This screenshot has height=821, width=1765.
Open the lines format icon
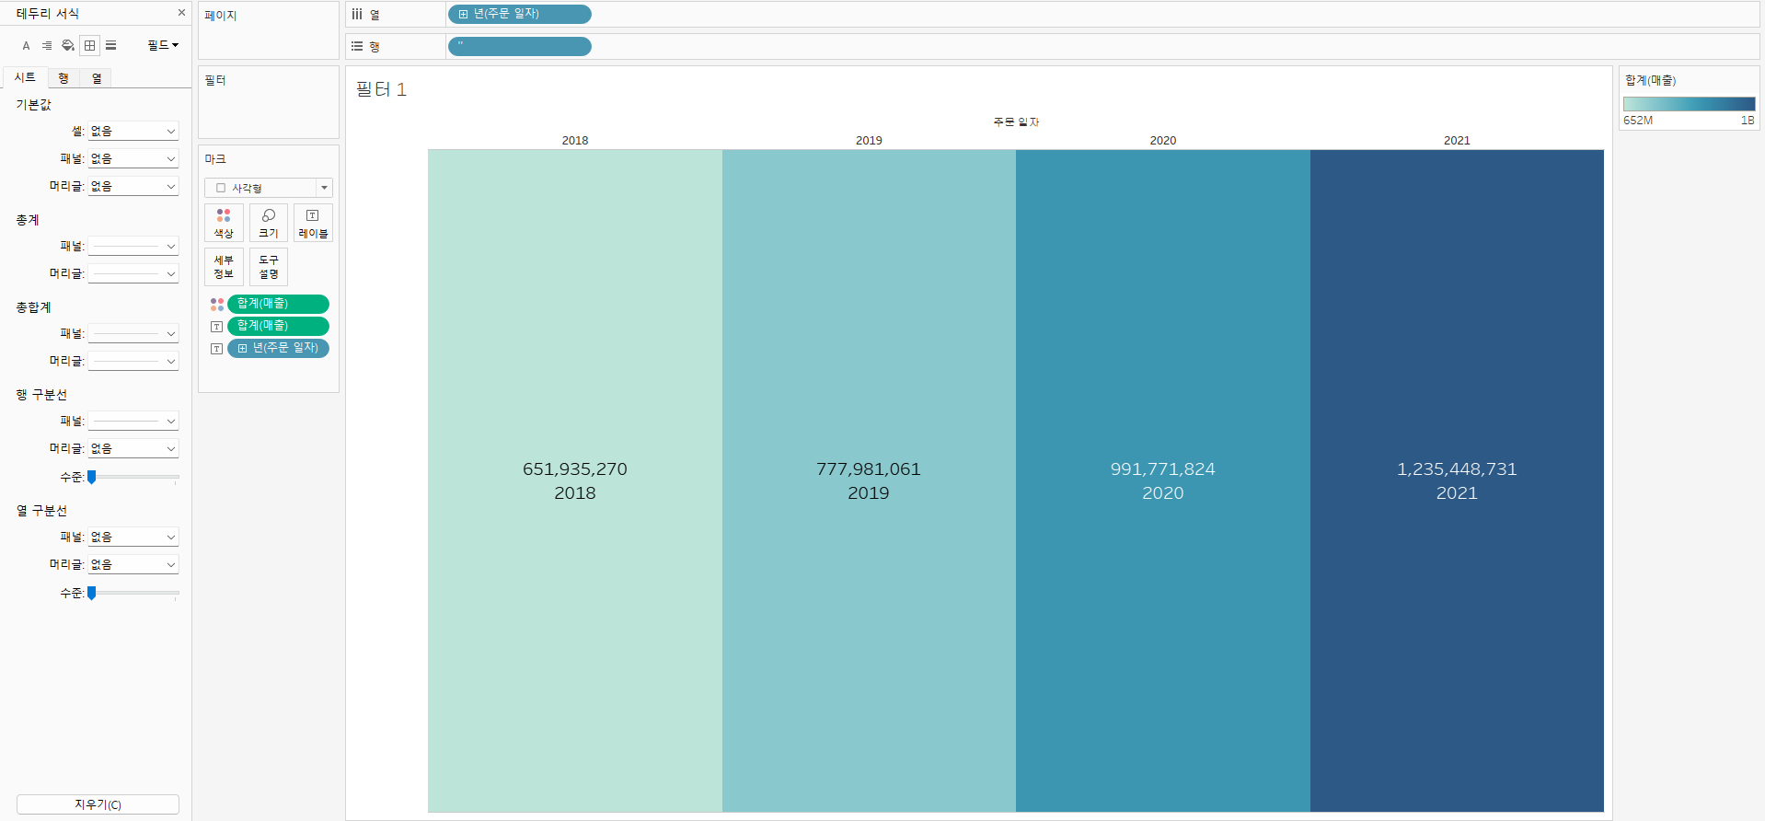pos(110,45)
